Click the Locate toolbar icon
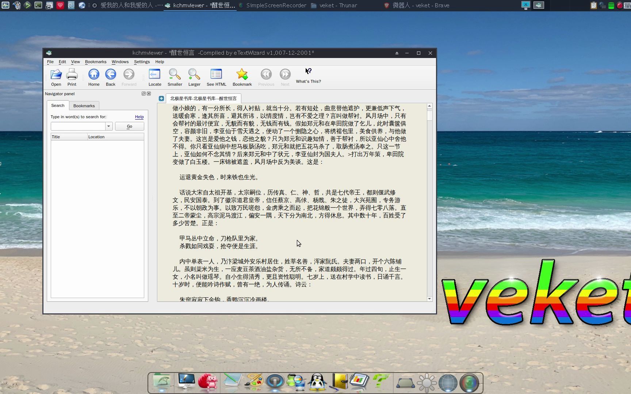 (155, 77)
